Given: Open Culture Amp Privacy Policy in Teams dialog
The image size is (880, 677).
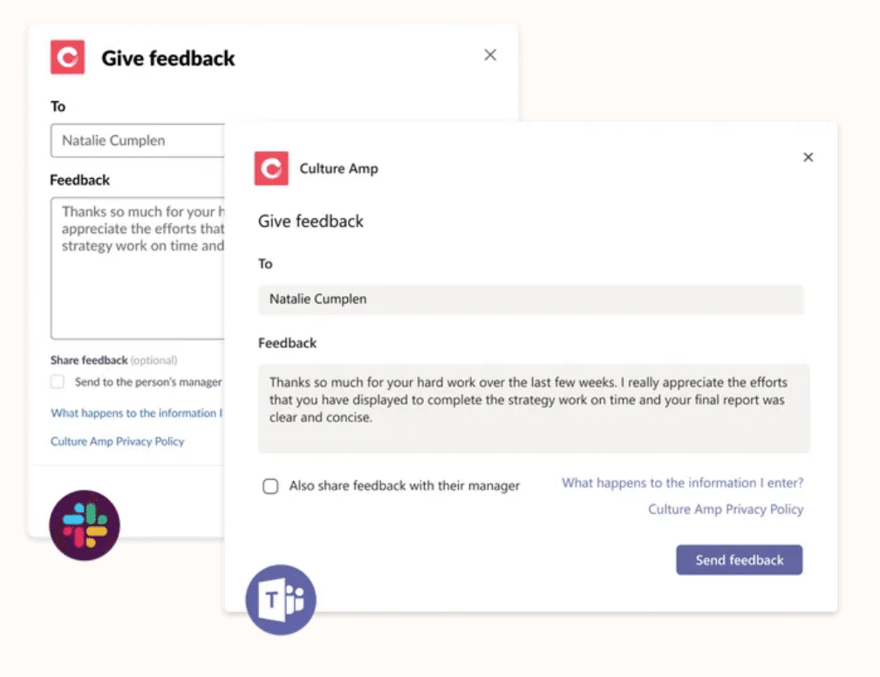Looking at the screenshot, I should [x=726, y=509].
